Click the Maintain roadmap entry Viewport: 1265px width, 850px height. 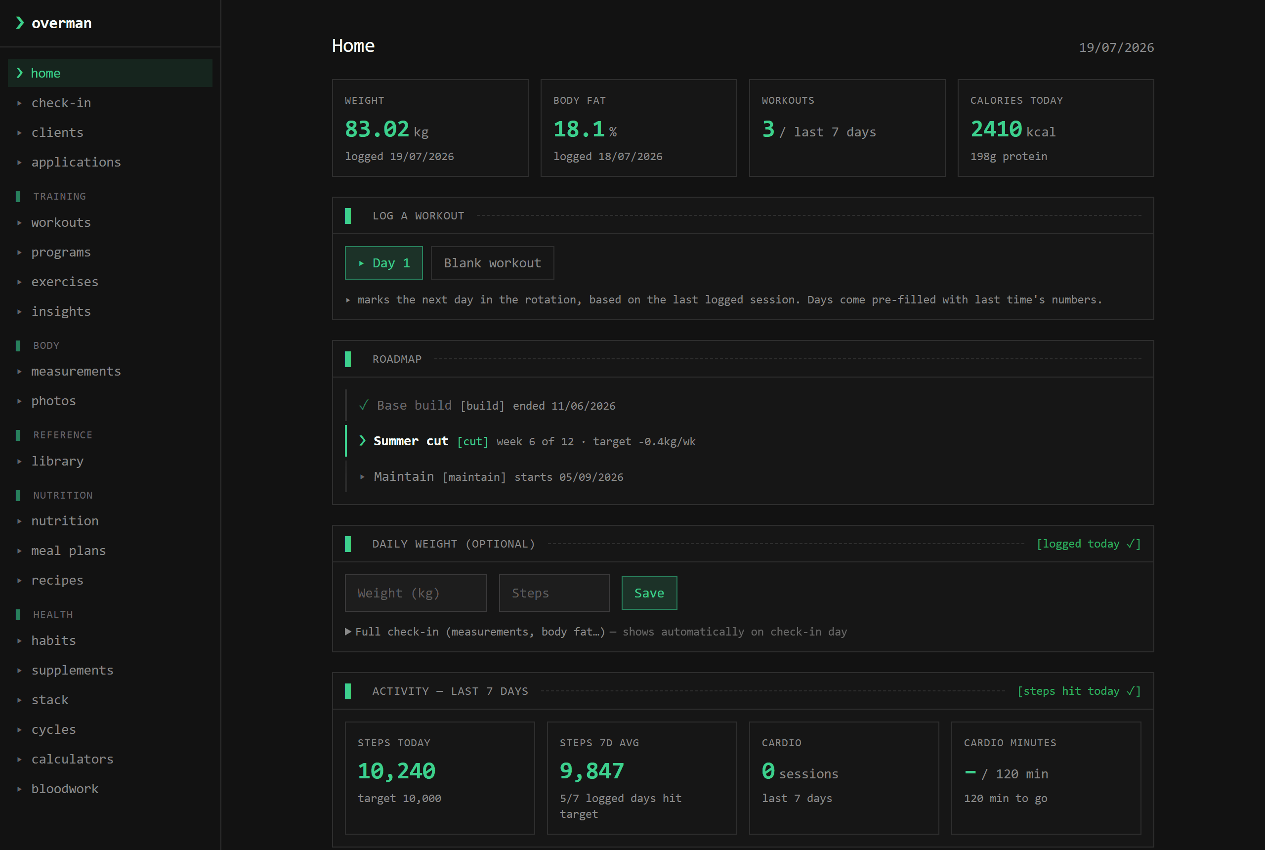(x=743, y=477)
